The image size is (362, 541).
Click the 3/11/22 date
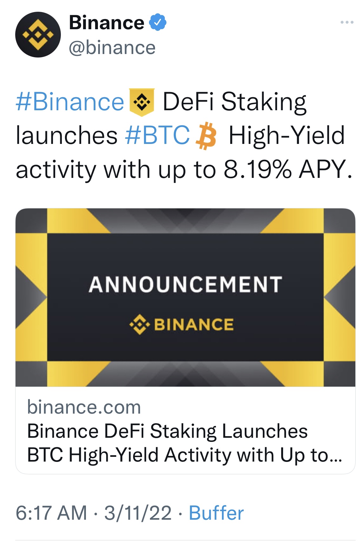point(138,513)
